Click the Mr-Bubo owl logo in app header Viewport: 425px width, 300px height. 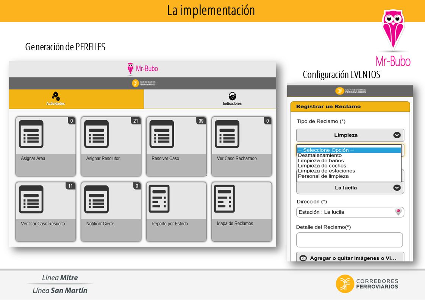tap(142, 69)
